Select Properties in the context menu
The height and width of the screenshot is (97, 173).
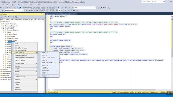coord(25,90)
